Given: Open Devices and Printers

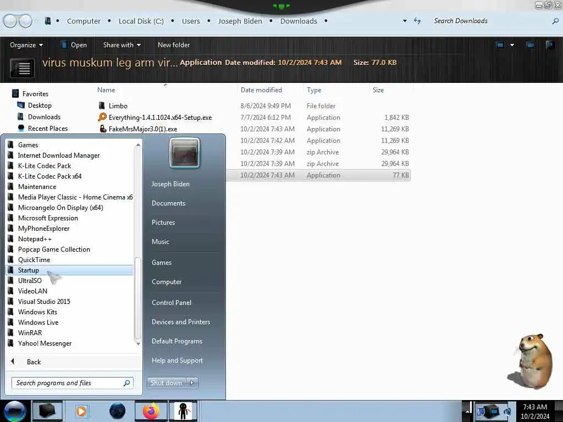Looking at the screenshot, I should click(180, 322).
